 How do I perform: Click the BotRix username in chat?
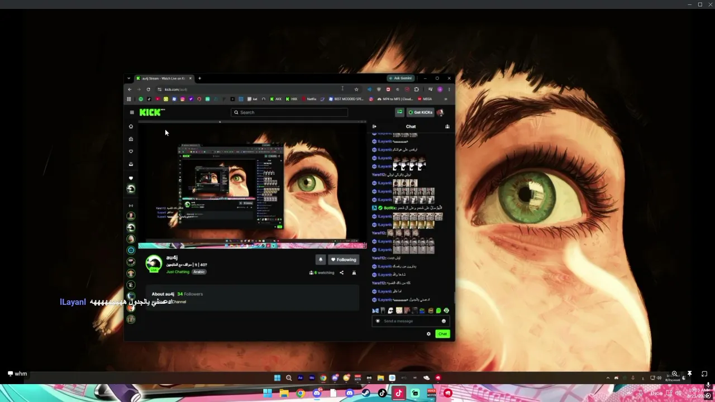point(390,208)
